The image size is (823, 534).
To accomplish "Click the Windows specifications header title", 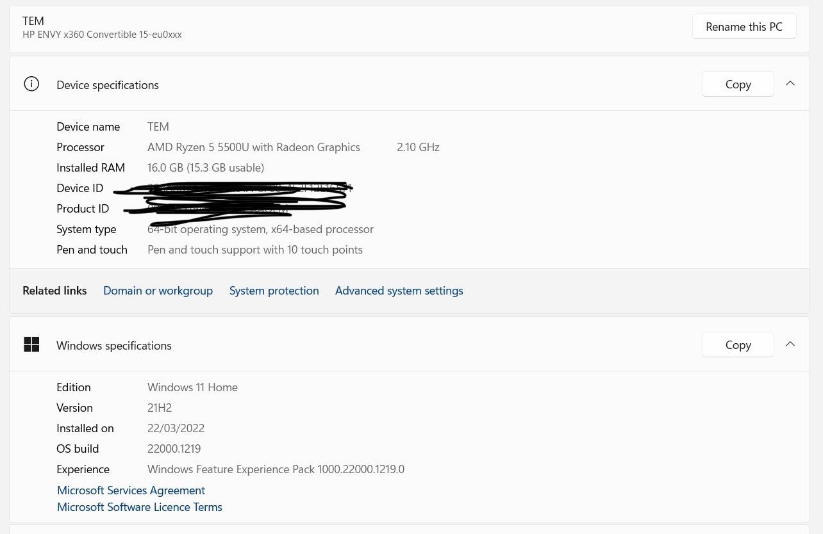I will pyautogui.click(x=114, y=346).
